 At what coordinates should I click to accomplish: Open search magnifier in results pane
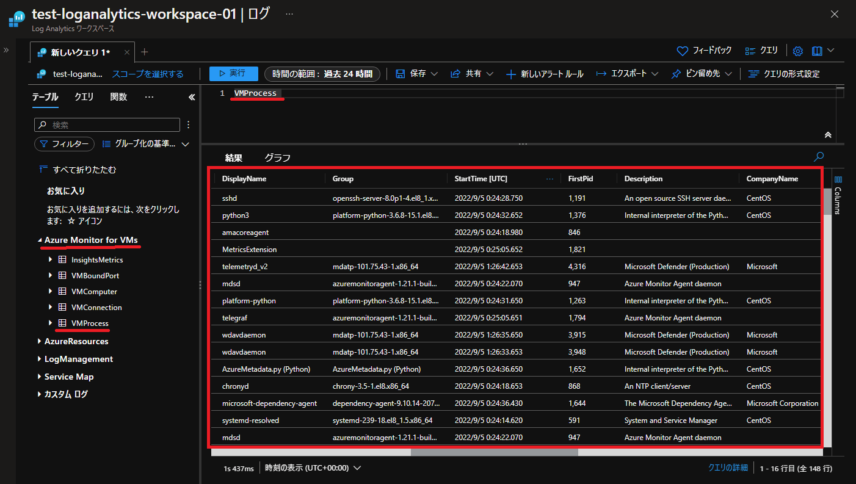(x=819, y=156)
